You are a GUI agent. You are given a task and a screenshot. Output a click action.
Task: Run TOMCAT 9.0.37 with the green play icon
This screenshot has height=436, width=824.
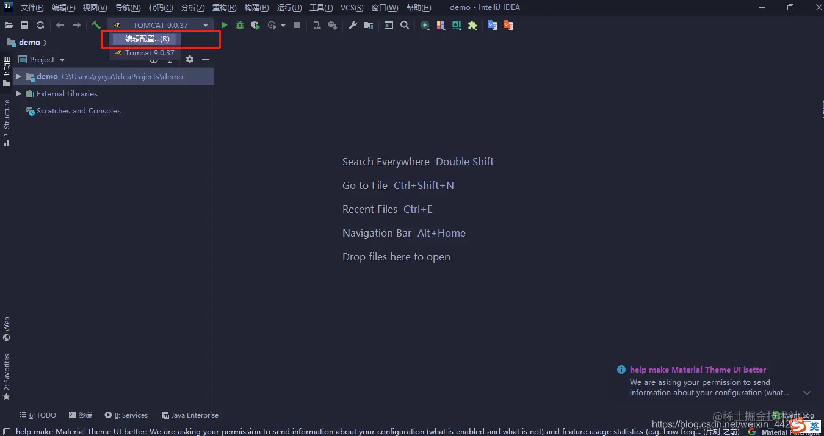224,25
